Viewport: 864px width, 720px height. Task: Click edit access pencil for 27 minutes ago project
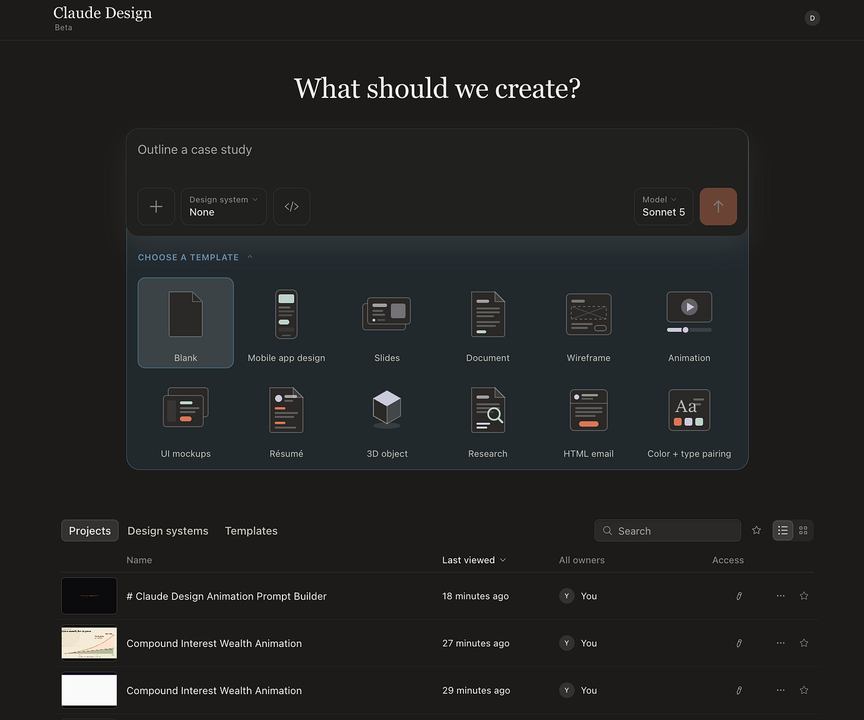click(x=739, y=643)
